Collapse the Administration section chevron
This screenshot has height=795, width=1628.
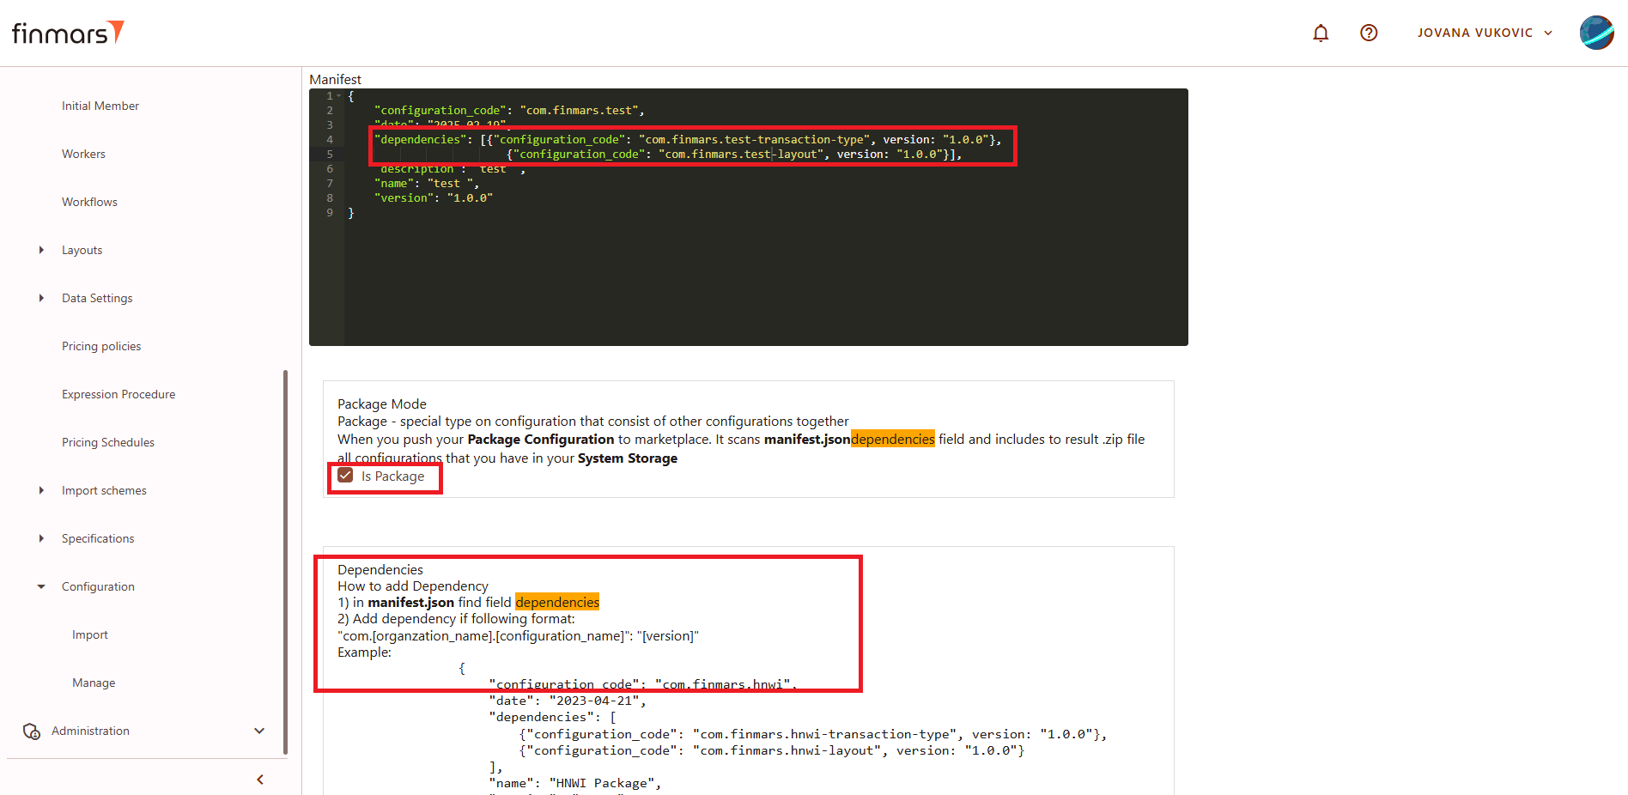click(259, 731)
